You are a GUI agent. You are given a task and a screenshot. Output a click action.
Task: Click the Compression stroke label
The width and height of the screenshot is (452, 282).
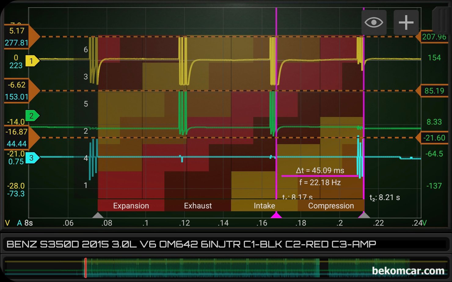click(331, 205)
